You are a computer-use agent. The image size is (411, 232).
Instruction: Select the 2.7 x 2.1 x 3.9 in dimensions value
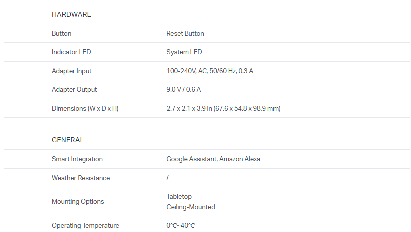click(x=223, y=108)
